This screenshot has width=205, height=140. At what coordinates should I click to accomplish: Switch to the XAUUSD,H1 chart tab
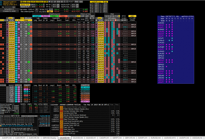91,138
